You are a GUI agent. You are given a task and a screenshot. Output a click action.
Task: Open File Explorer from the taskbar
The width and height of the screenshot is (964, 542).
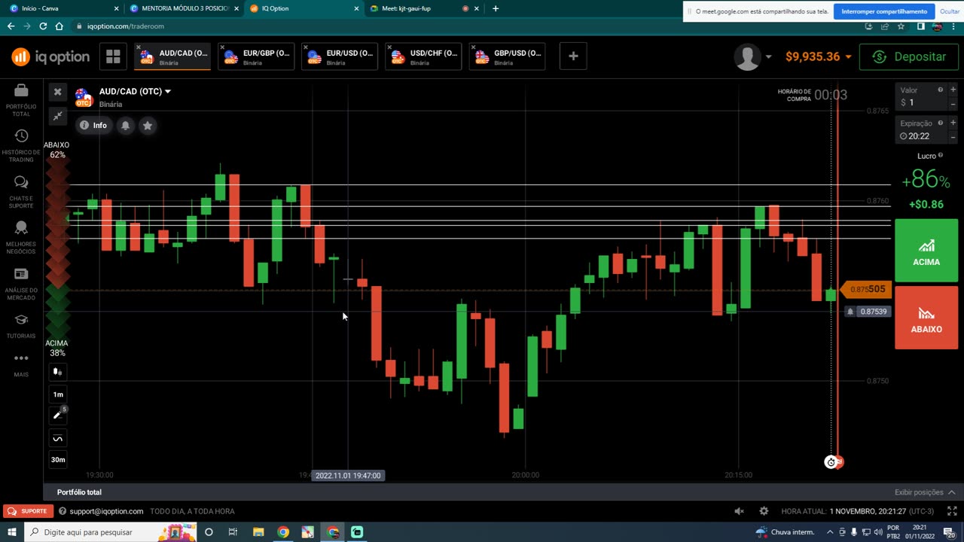(x=258, y=532)
